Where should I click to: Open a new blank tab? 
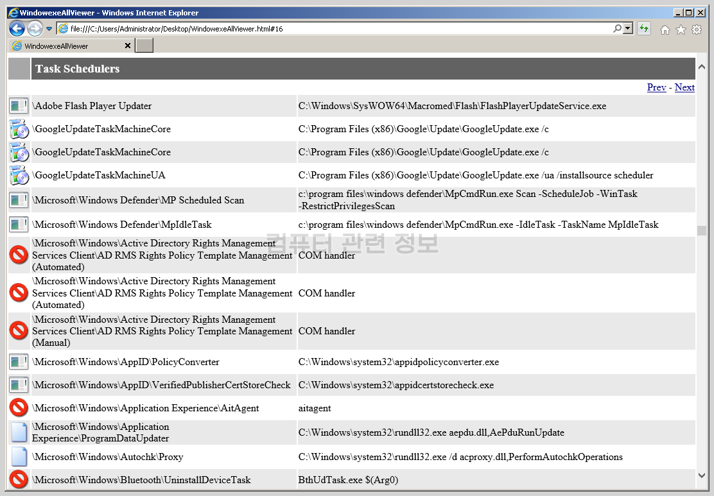coord(144,46)
